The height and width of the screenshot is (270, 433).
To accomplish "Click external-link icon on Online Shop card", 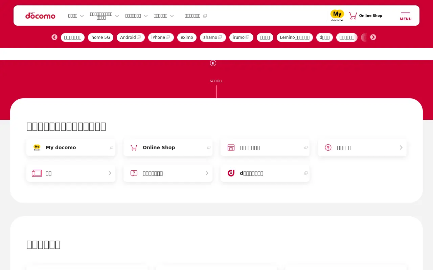I will [x=209, y=147].
